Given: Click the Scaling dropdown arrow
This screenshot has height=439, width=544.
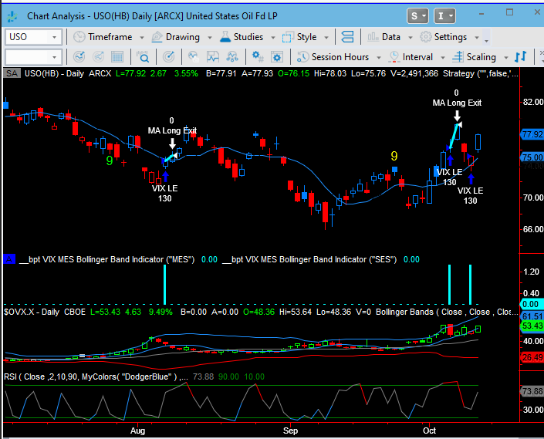Looking at the screenshot, I should [x=506, y=58].
